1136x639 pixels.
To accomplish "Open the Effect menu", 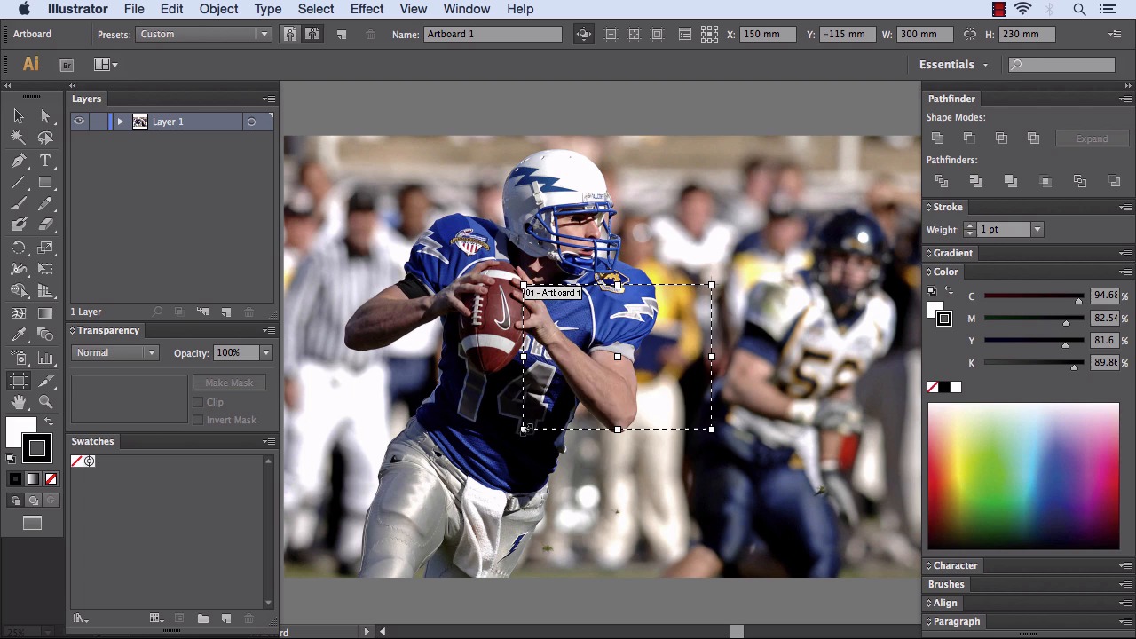I will [x=367, y=9].
